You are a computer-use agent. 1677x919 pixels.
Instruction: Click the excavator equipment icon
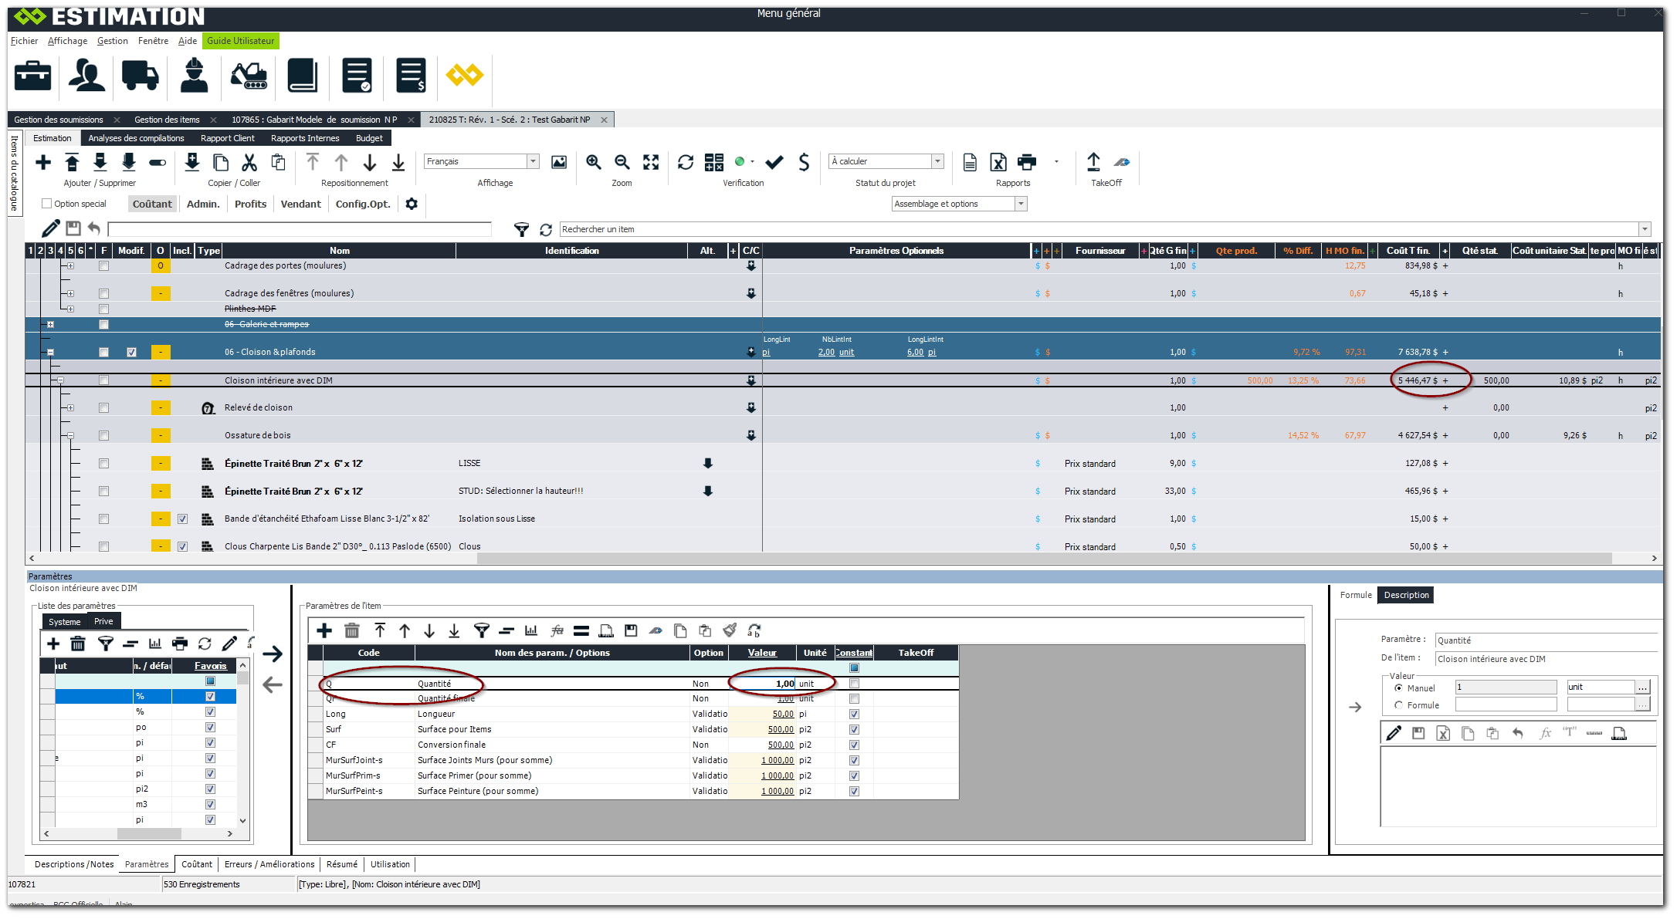(x=249, y=76)
